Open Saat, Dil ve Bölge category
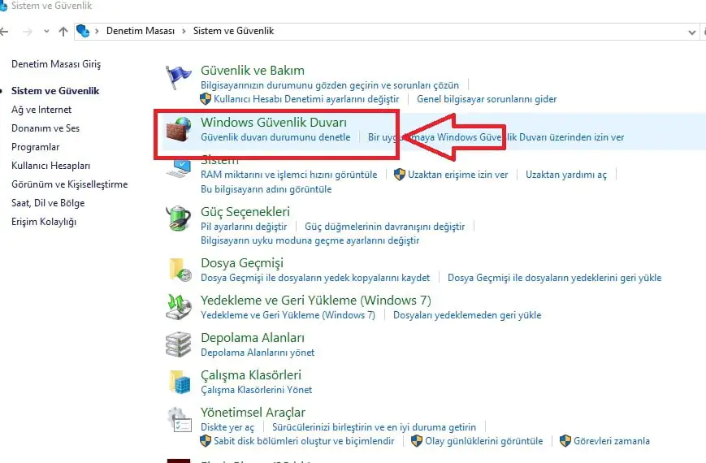Viewport: 706px width, 463px height. tap(48, 203)
